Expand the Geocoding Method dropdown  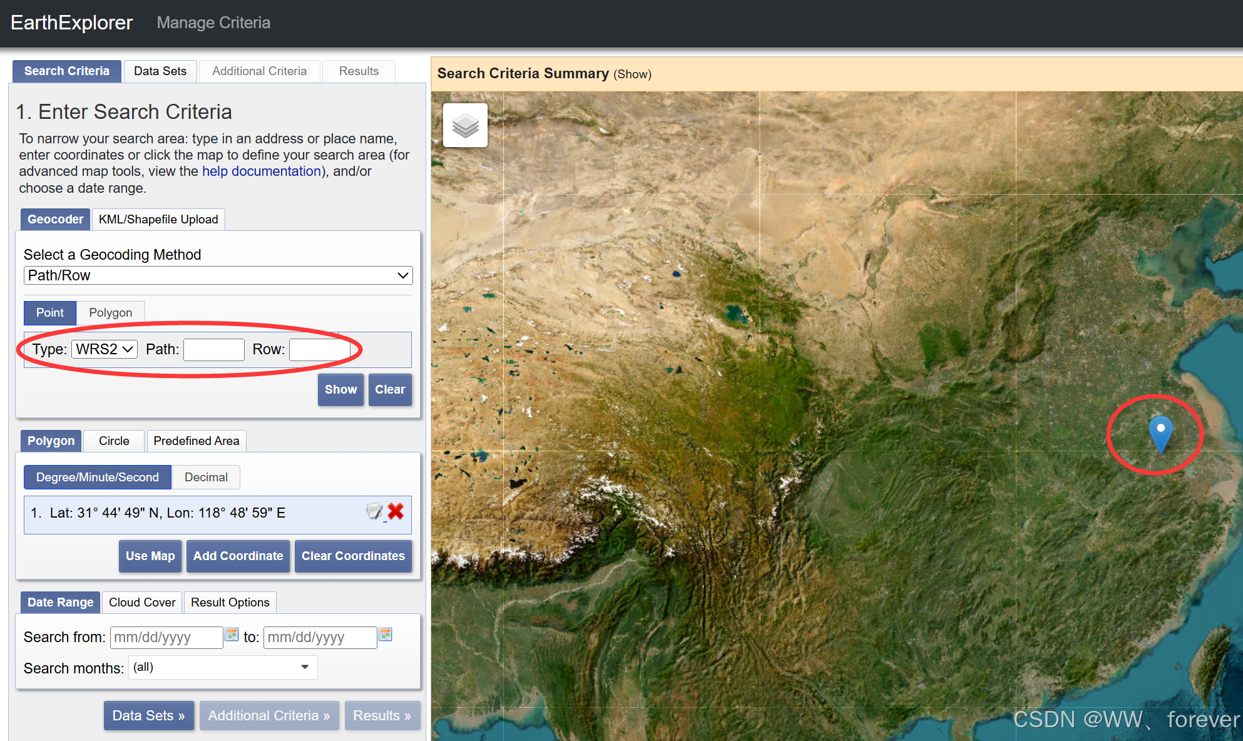tap(218, 275)
